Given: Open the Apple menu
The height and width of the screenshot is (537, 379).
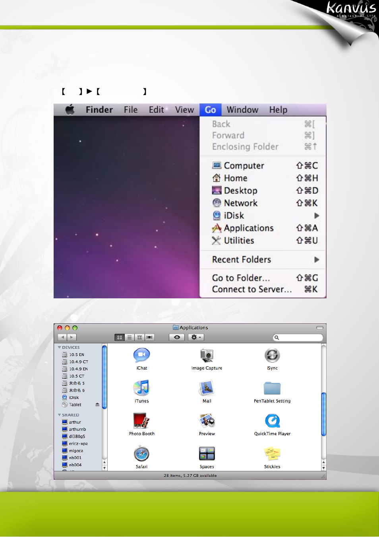Looking at the screenshot, I should [70, 110].
